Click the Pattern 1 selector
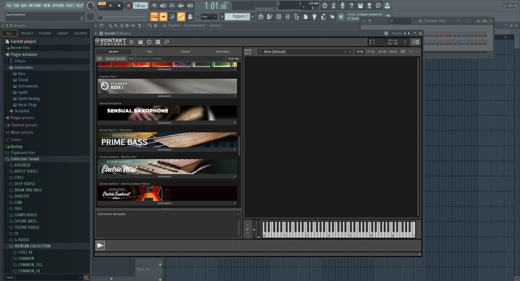This screenshot has height=281, width=520. click(x=238, y=17)
